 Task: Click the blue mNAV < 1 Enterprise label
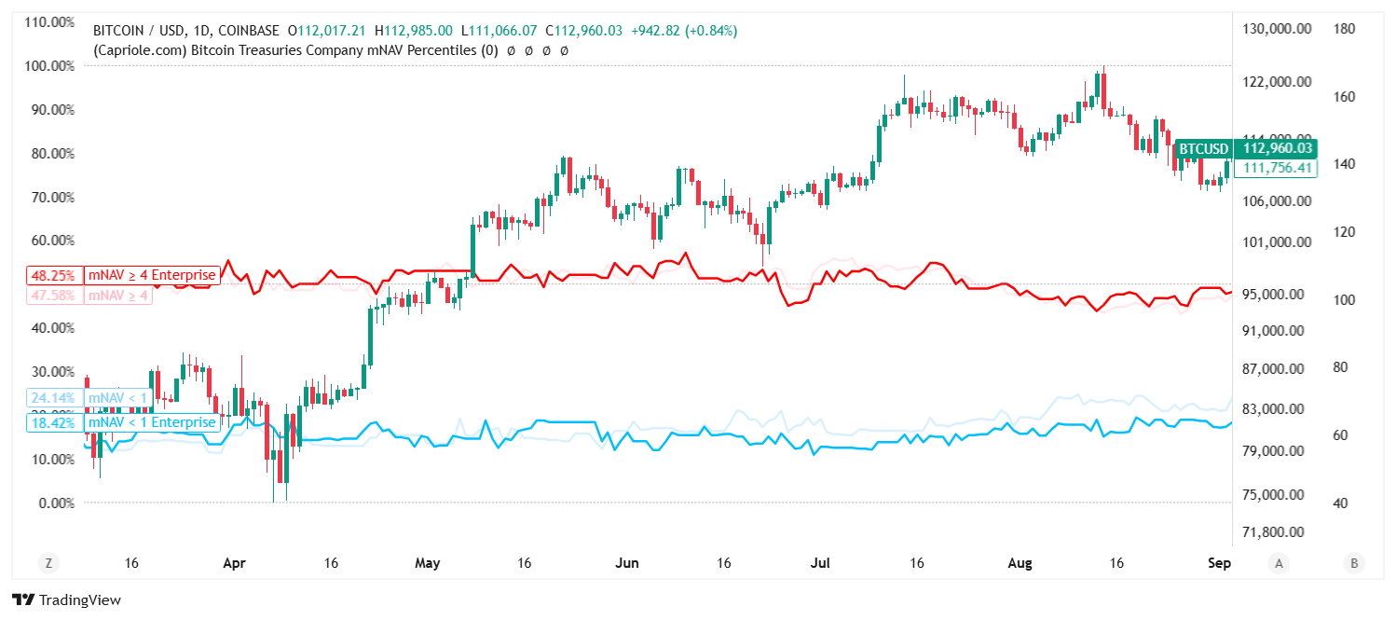click(x=152, y=423)
